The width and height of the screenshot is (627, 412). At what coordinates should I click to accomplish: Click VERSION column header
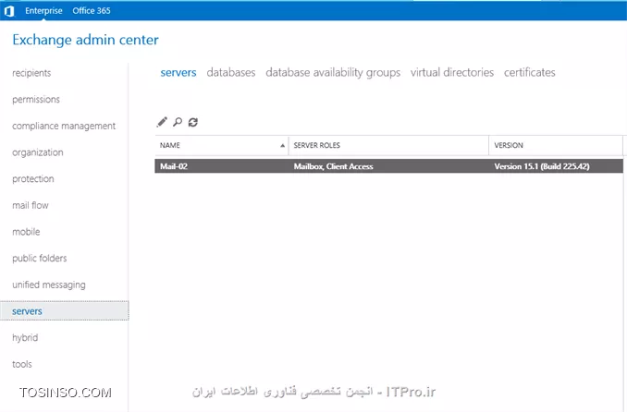pyautogui.click(x=556, y=145)
